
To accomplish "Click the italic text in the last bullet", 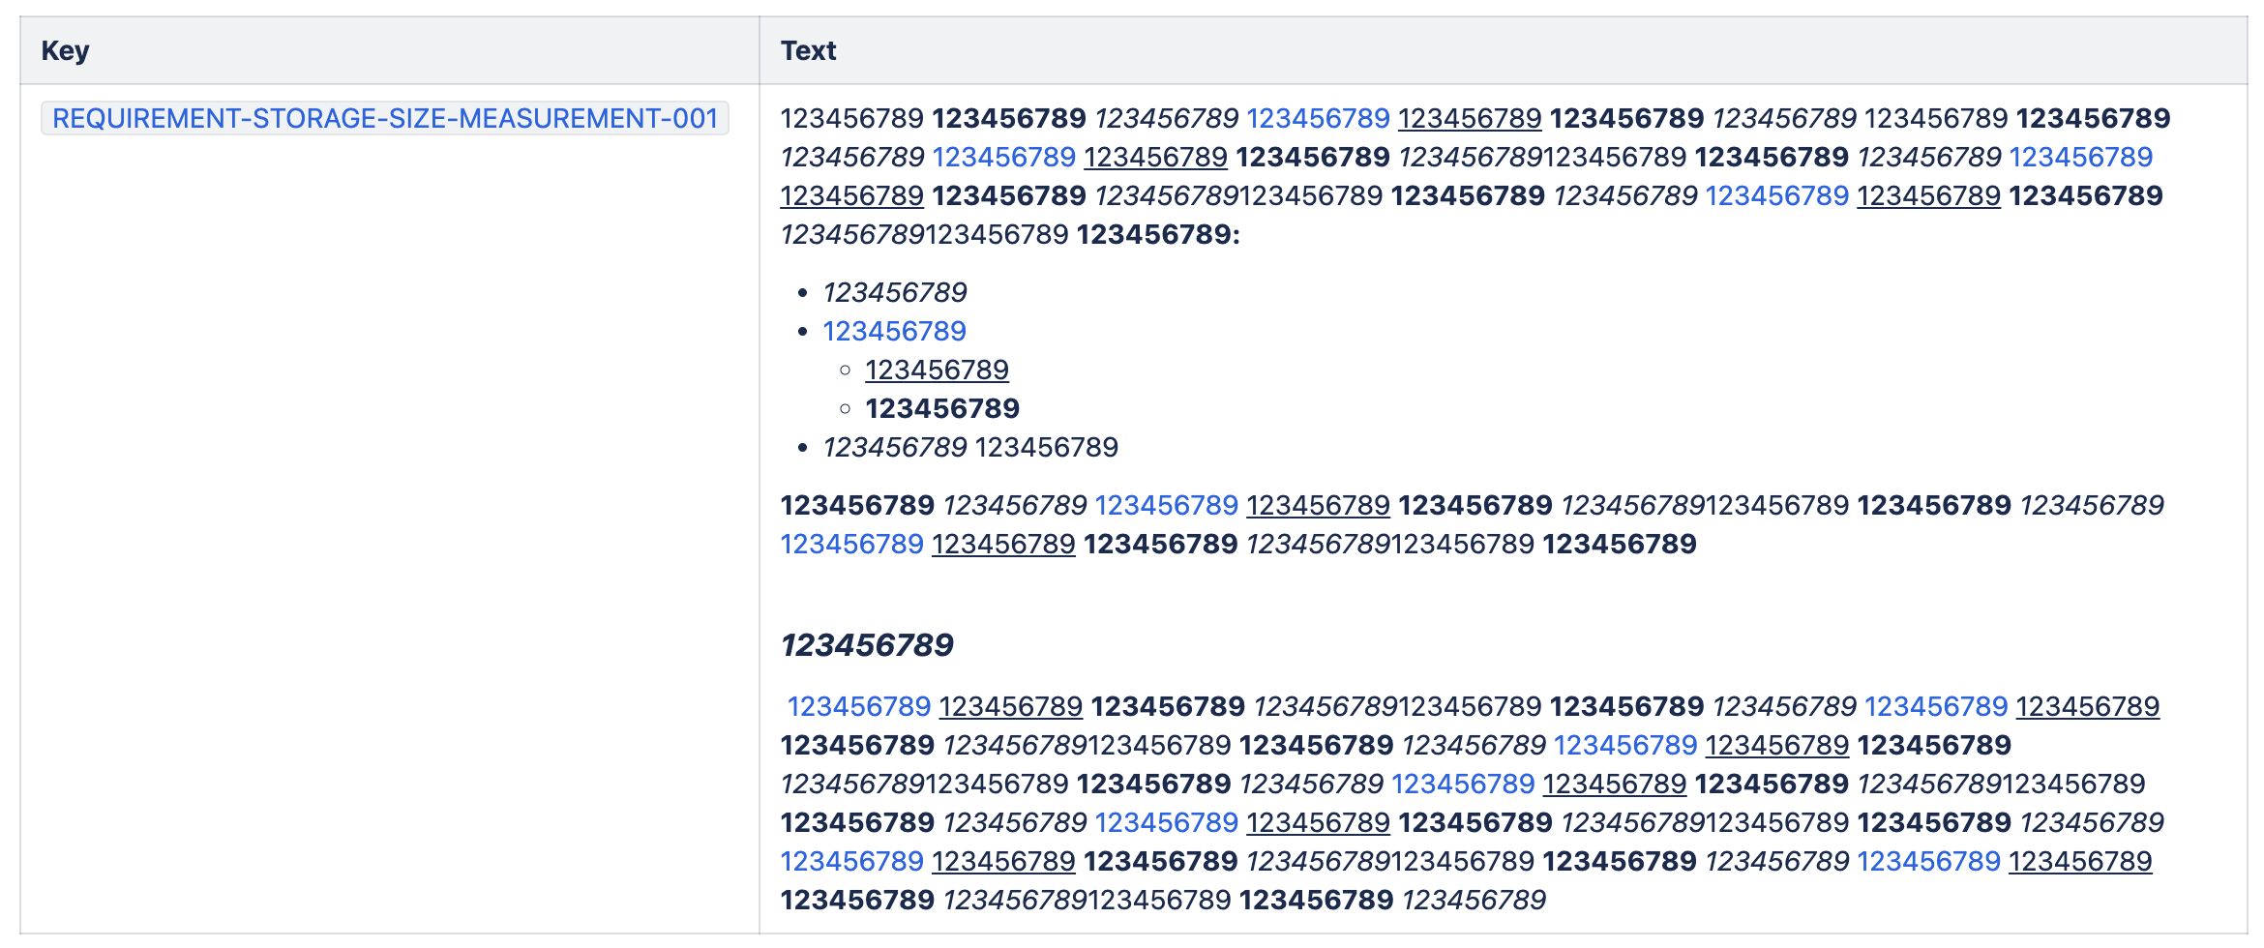I will [x=894, y=447].
